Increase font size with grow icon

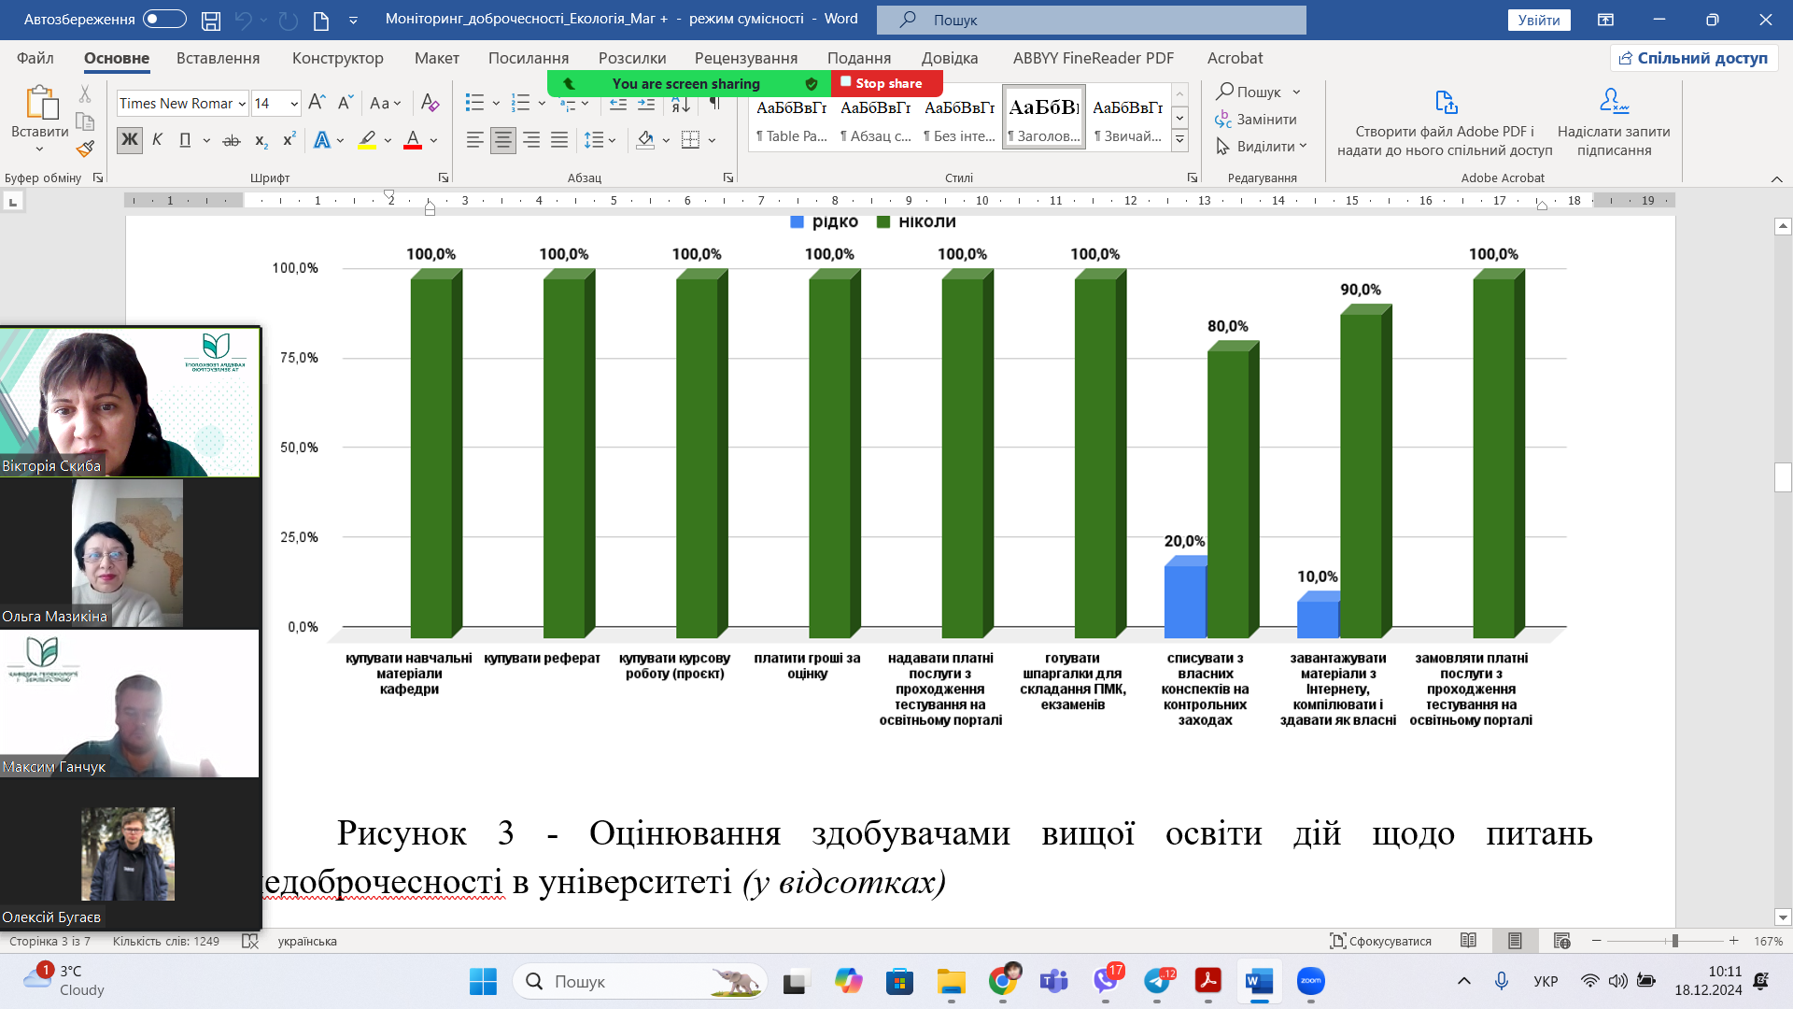tap(317, 103)
